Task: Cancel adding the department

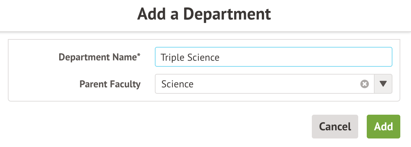Action: click(335, 126)
